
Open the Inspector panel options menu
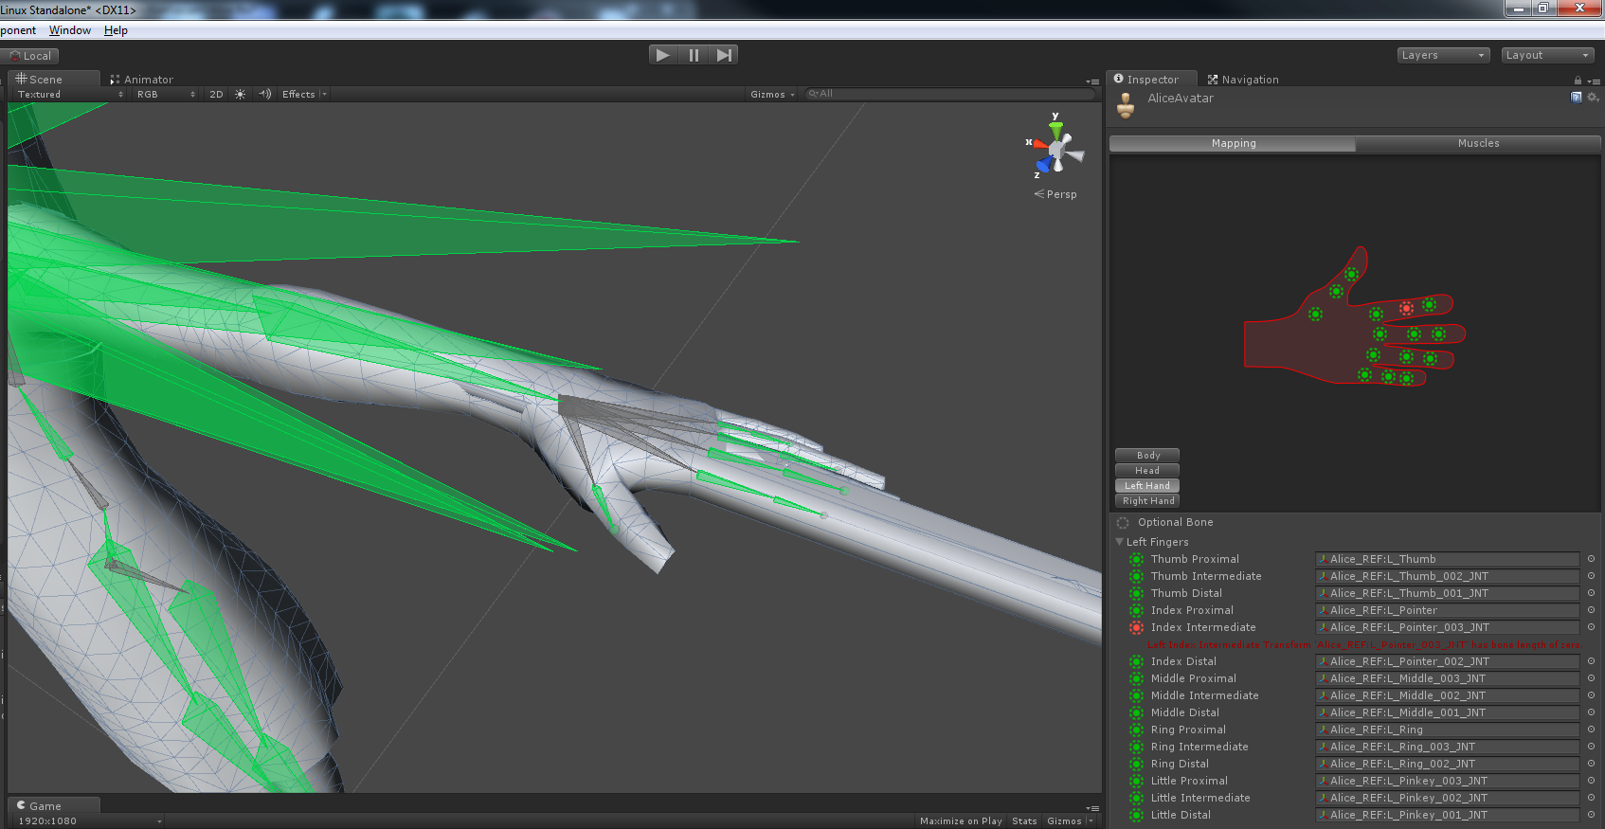tap(1594, 81)
